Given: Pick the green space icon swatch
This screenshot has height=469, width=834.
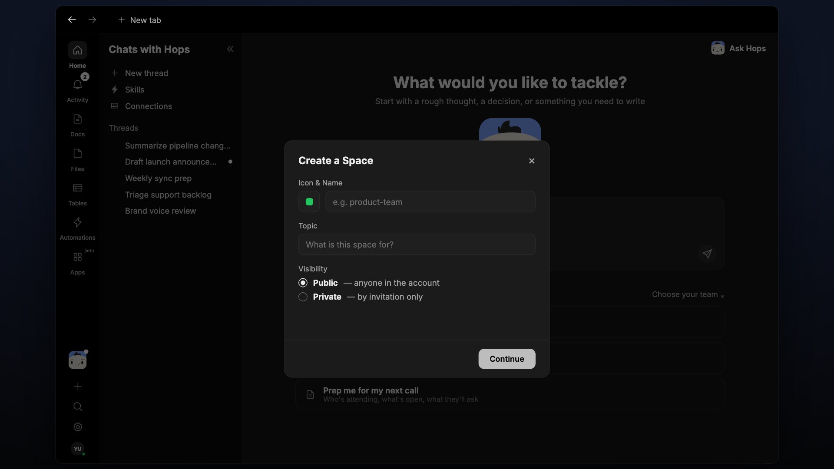Looking at the screenshot, I should [309, 202].
